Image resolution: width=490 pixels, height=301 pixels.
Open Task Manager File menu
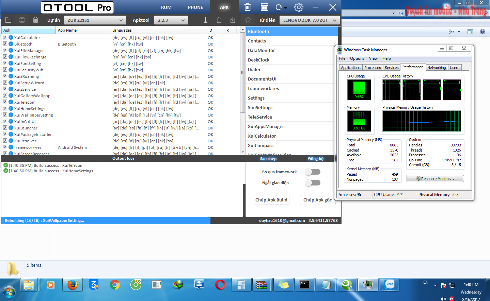click(x=342, y=58)
